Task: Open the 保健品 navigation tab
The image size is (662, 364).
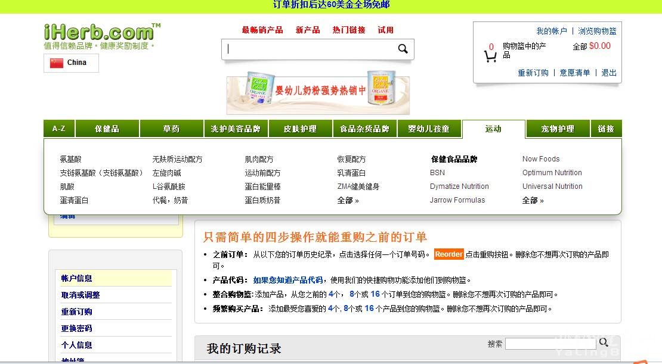Action: tap(107, 129)
